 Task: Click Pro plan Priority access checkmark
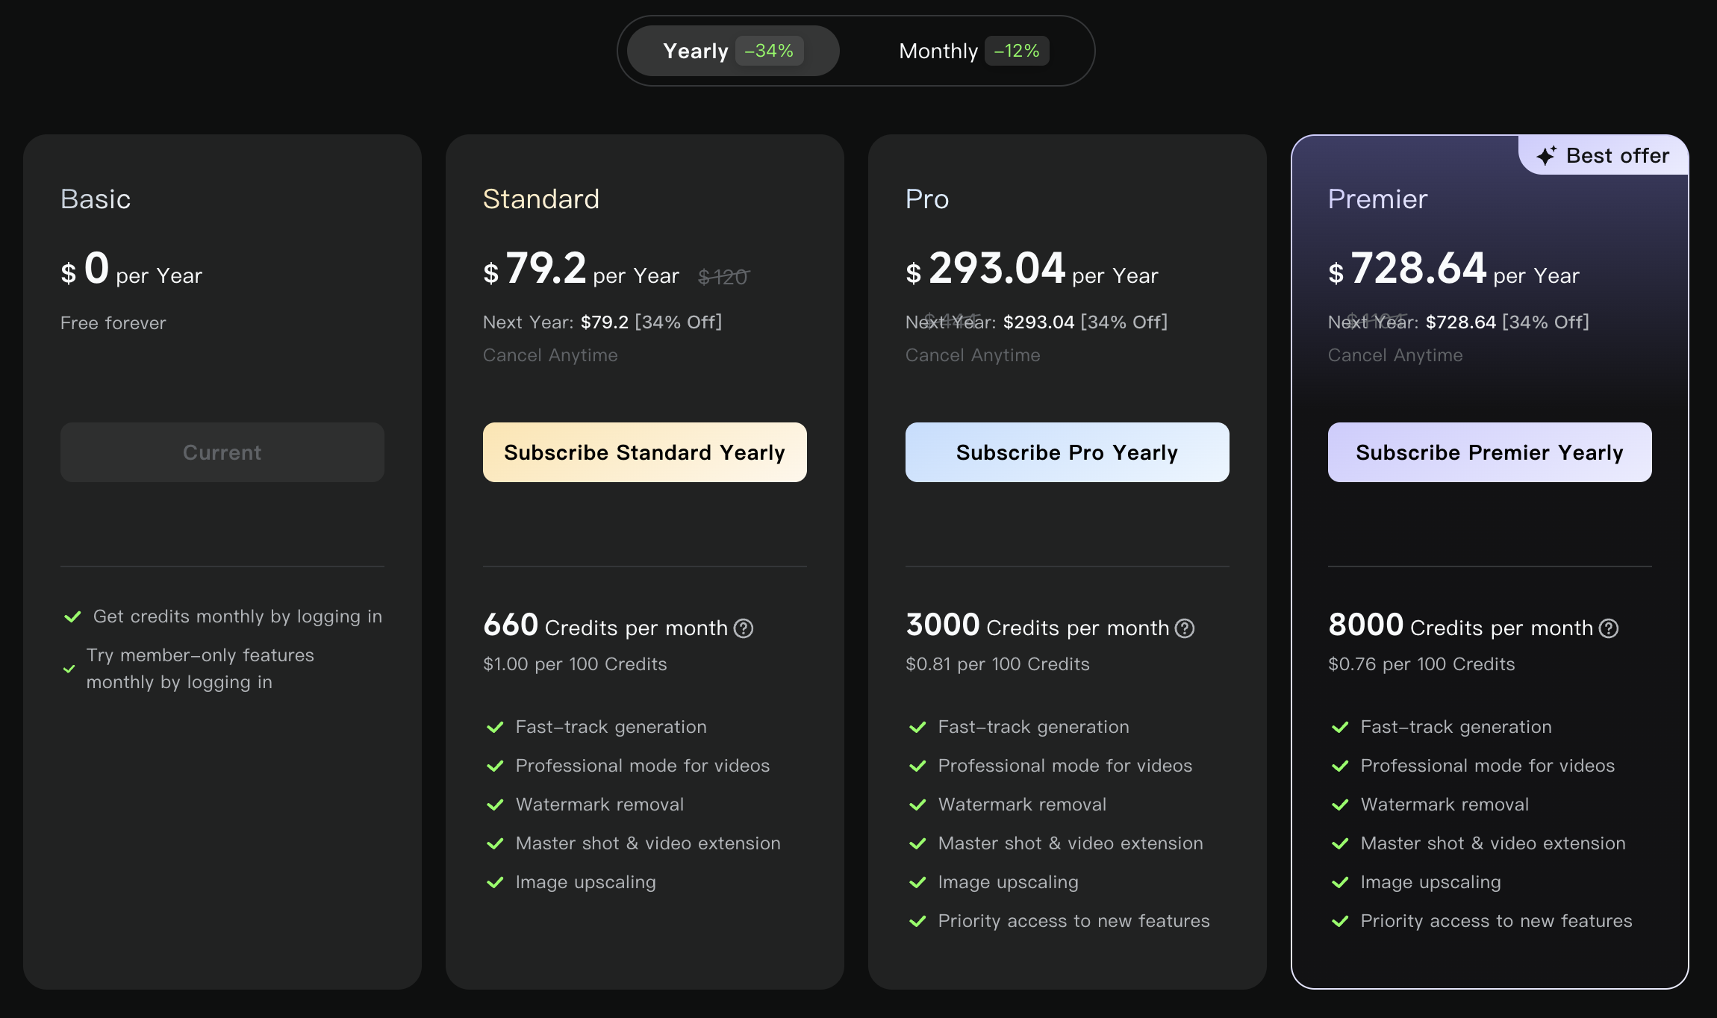(x=917, y=921)
